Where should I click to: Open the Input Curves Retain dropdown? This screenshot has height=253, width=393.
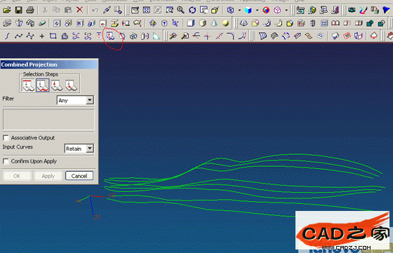[79, 149]
